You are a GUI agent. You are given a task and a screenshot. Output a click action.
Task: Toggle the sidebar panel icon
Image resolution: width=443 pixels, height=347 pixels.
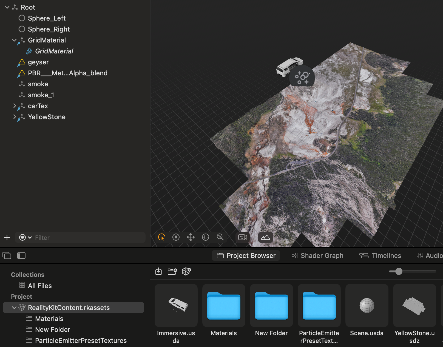point(21,255)
